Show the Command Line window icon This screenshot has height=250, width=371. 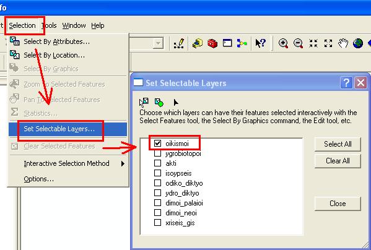(227, 43)
